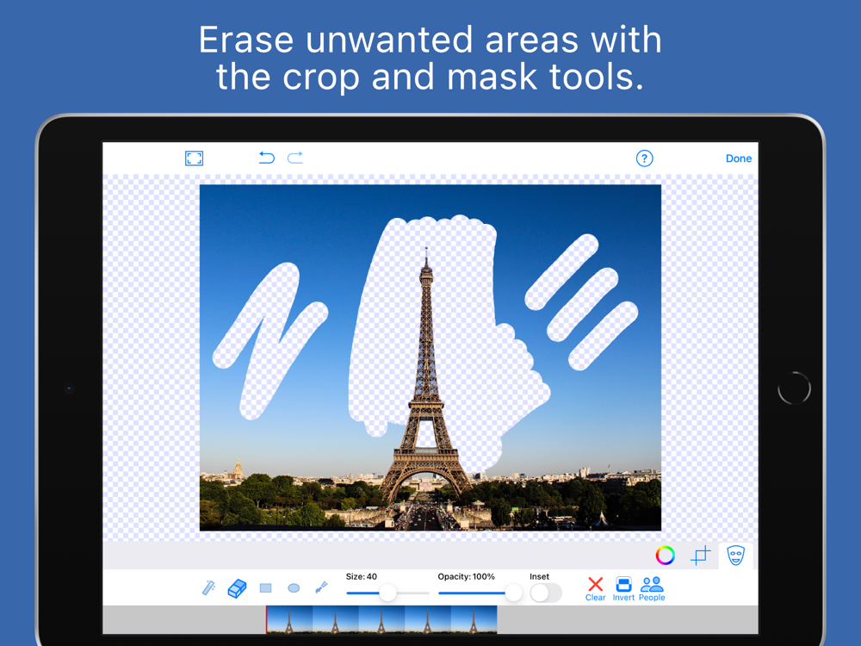
Task: Click the Size slider knob
Action: [x=387, y=593]
